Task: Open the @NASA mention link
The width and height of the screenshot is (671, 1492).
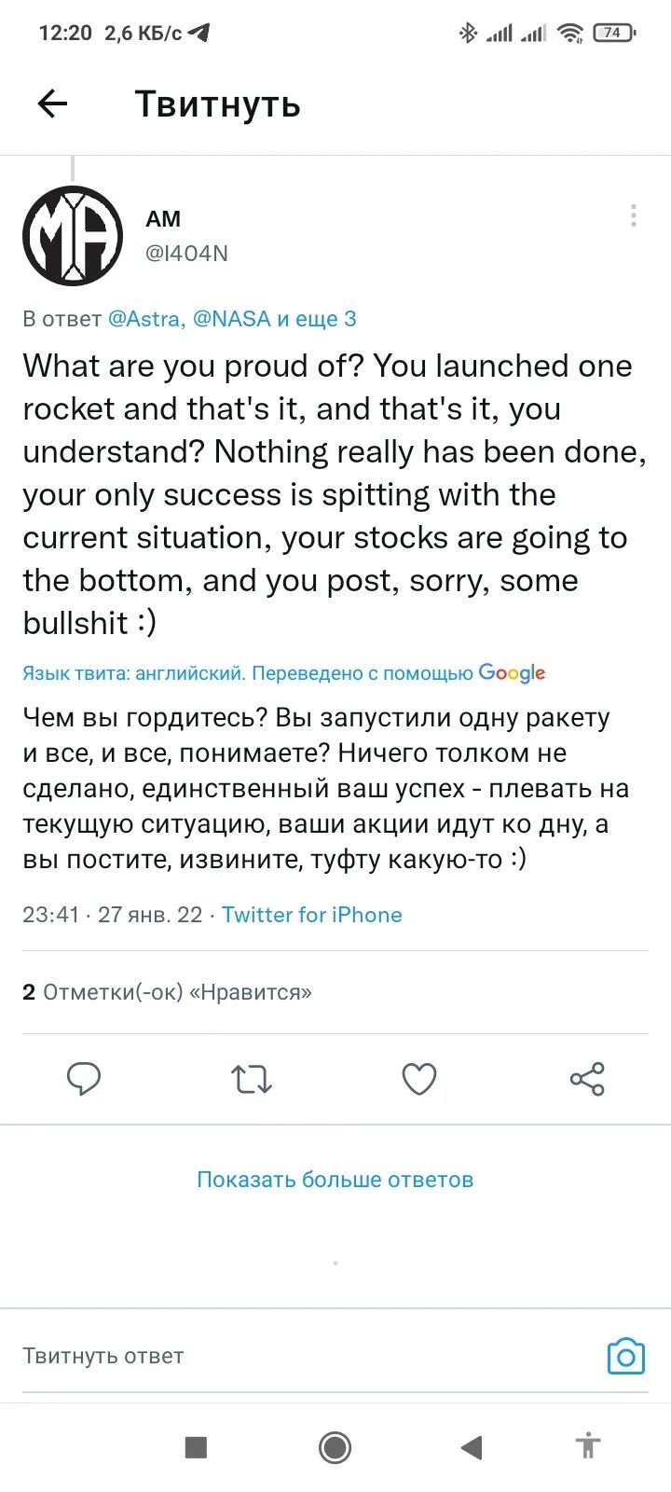Action: [x=232, y=319]
